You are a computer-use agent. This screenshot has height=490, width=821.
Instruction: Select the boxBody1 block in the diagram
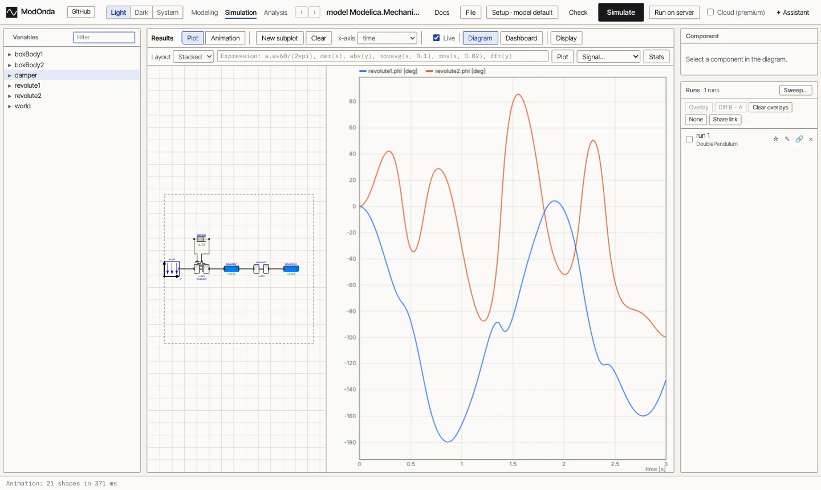[231, 268]
